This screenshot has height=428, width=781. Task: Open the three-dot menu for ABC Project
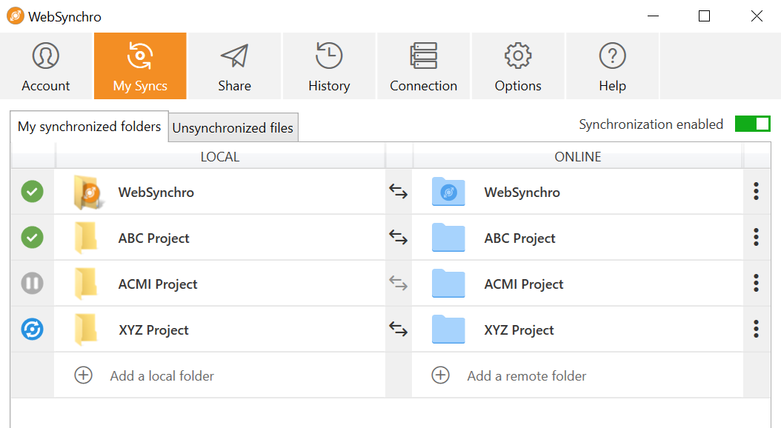(756, 238)
